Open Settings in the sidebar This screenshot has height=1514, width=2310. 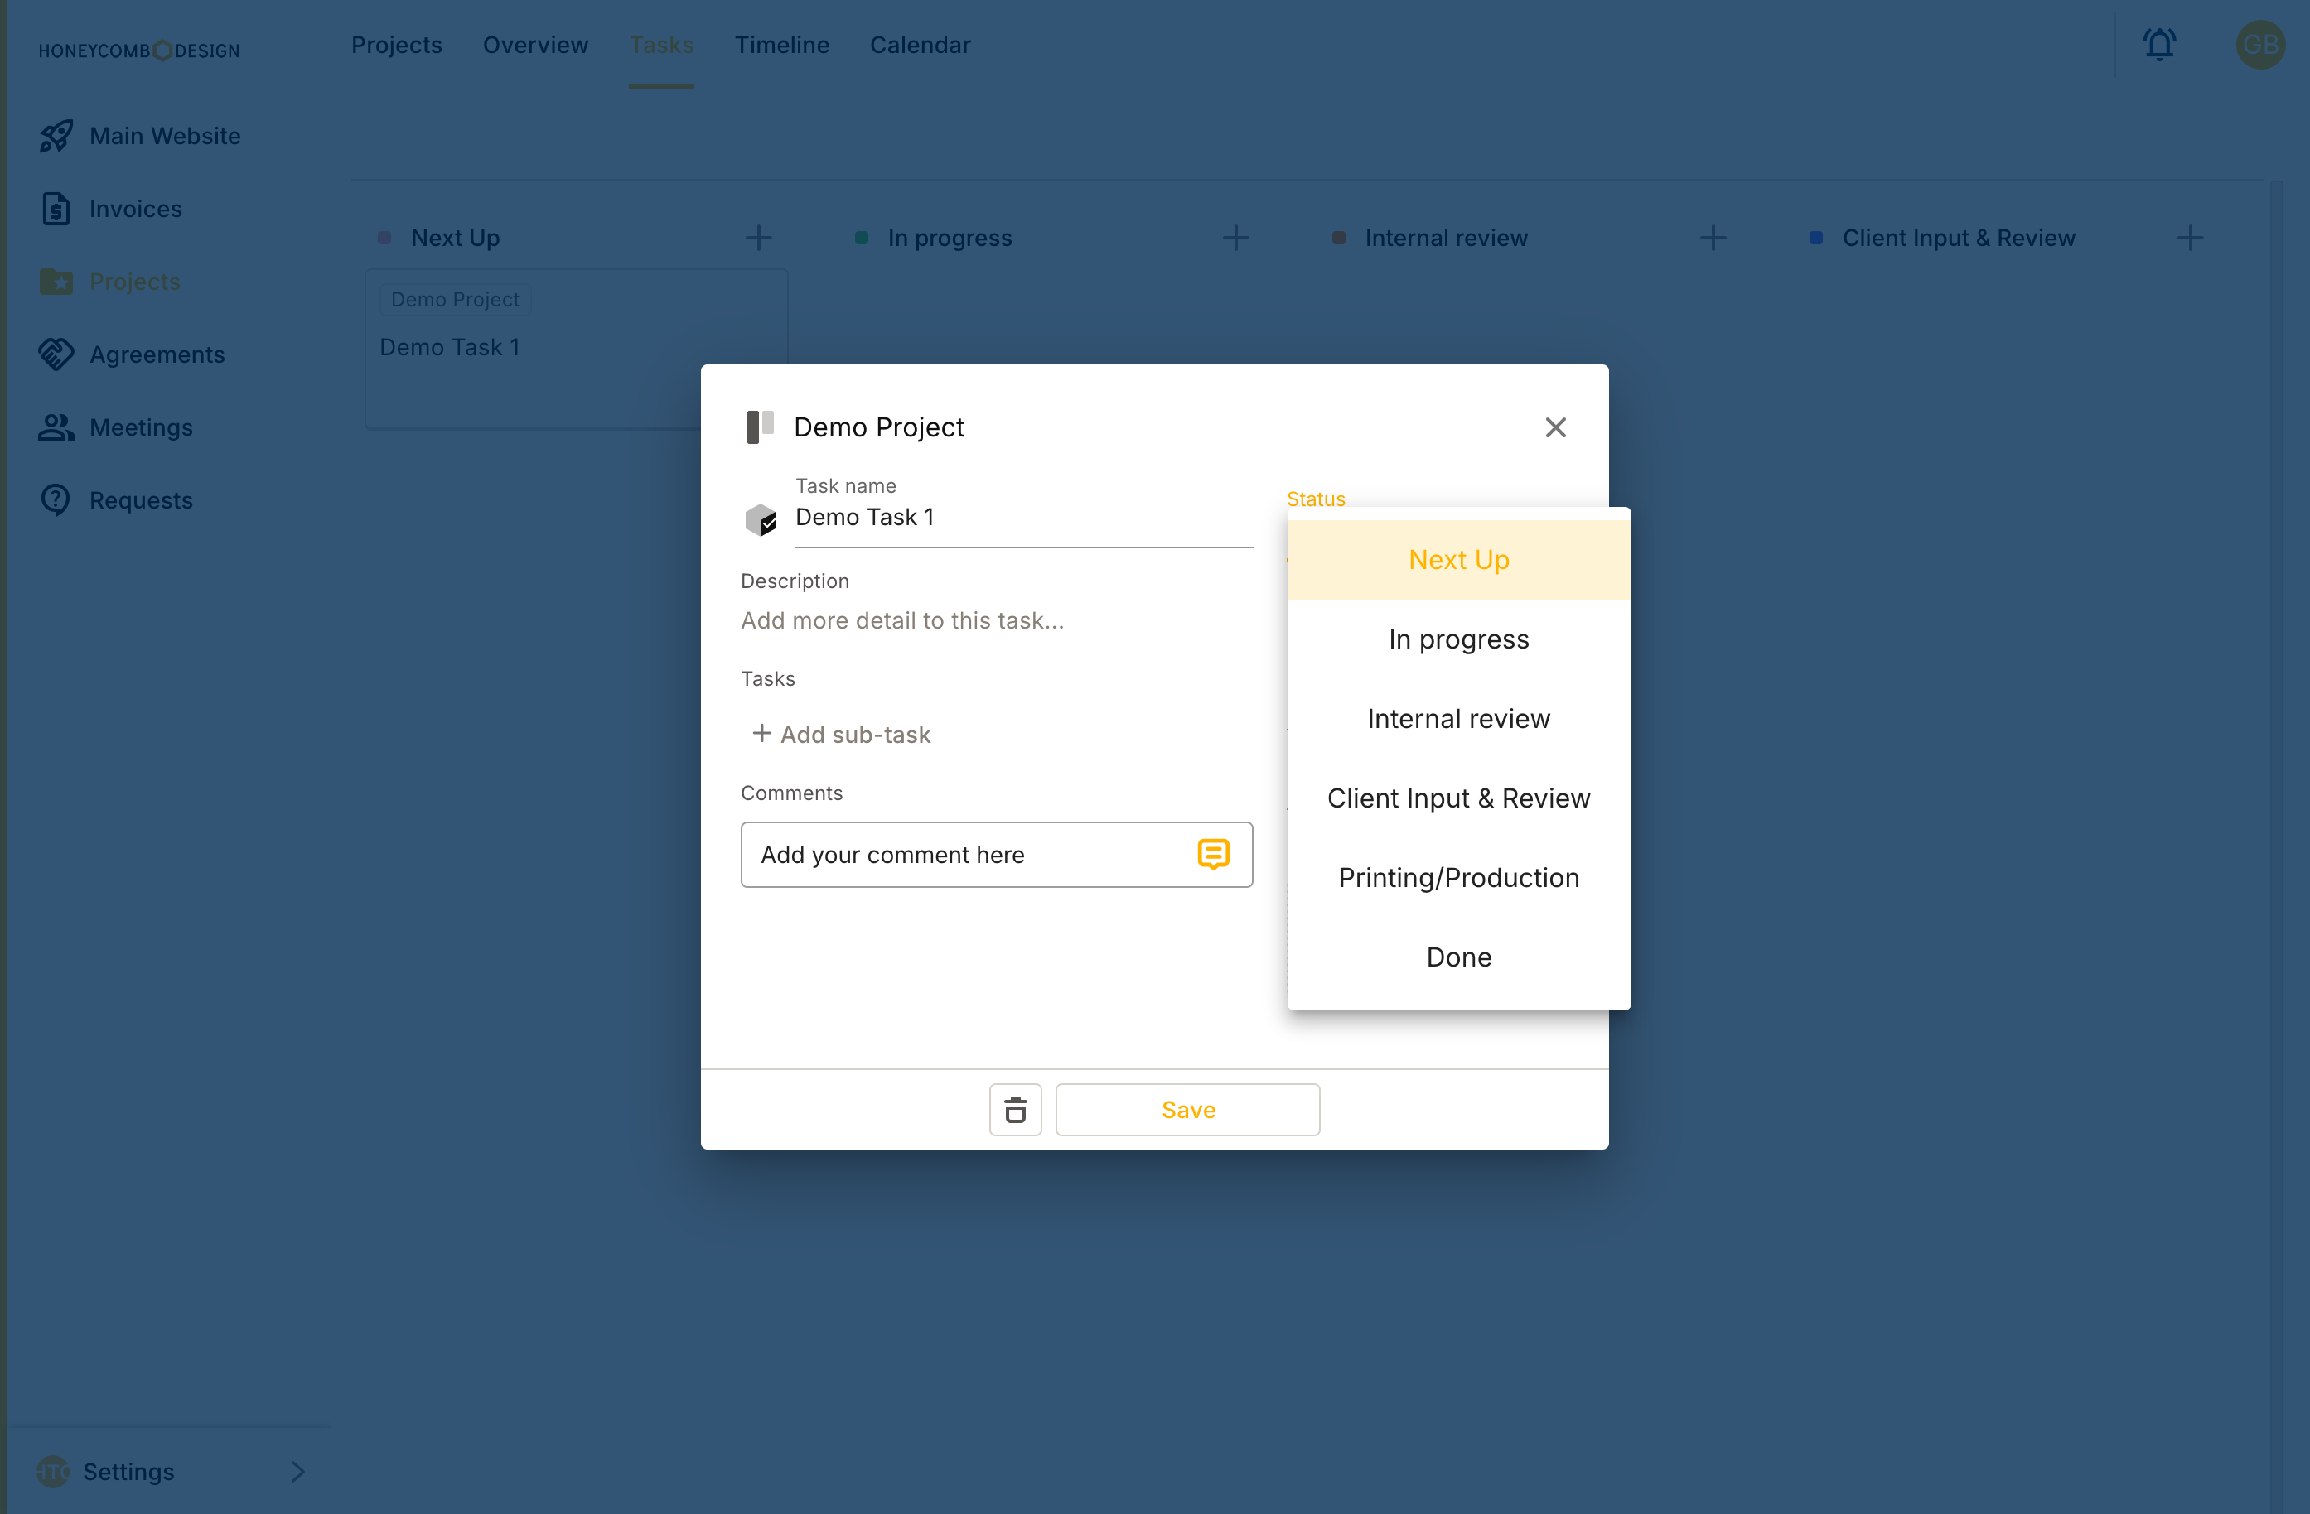128,1471
